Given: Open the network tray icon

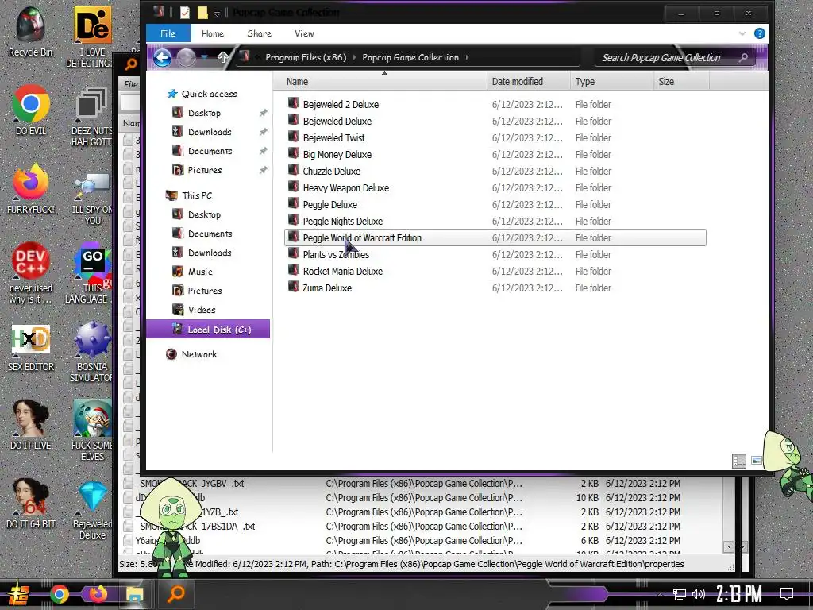Looking at the screenshot, I should pos(680,594).
